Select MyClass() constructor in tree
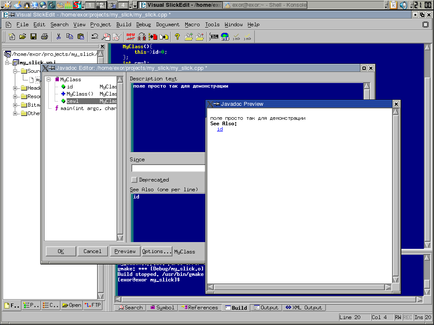The image size is (434, 325). click(x=80, y=94)
